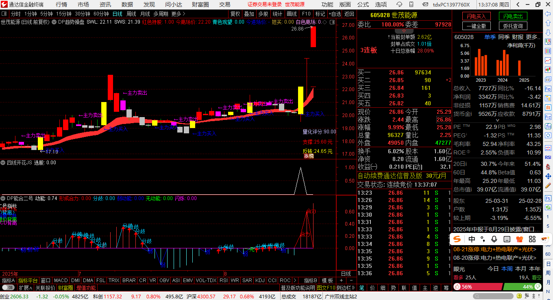Open the F10 icon in right sidebar

click(548, 89)
